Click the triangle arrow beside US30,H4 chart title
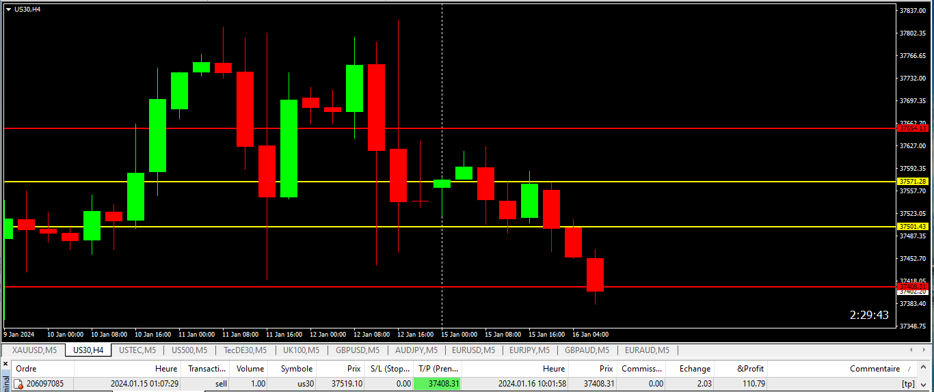 [x=8, y=9]
